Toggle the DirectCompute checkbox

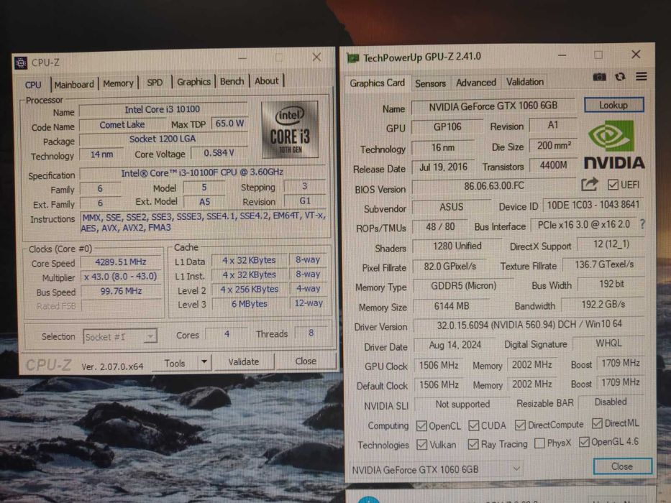pos(520,425)
